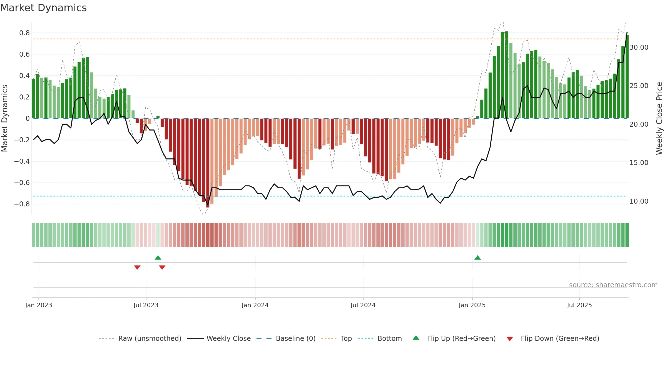Click the Jan 2025 axis label
This screenshot has height=375, width=667.
coord(472,305)
